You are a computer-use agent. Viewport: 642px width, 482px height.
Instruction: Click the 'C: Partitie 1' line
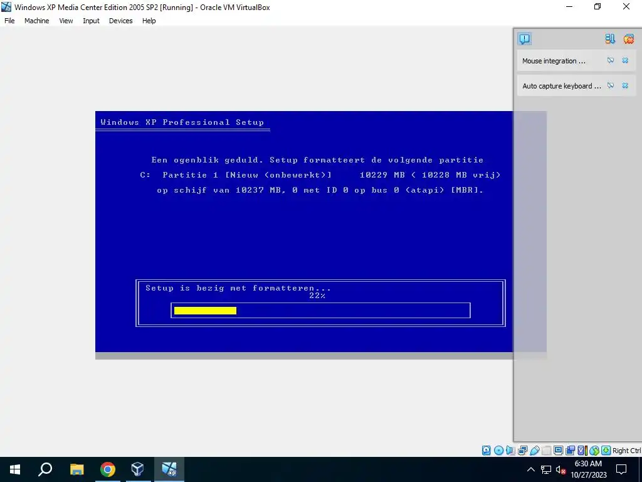[320, 175]
